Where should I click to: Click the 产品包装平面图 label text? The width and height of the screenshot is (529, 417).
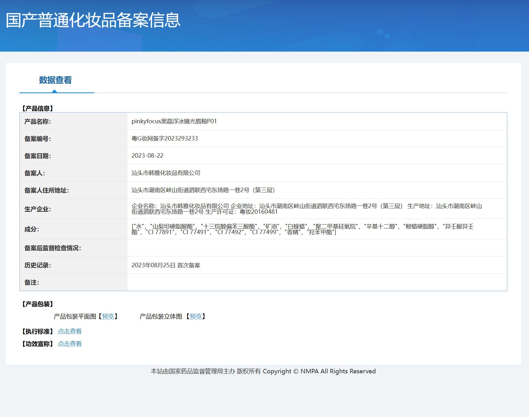(75, 316)
